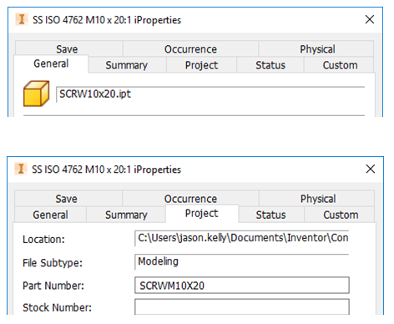Switch to Project tab in upper dialog
The width and height of the screenshot is (394, 324).
[x=201, y=65]
